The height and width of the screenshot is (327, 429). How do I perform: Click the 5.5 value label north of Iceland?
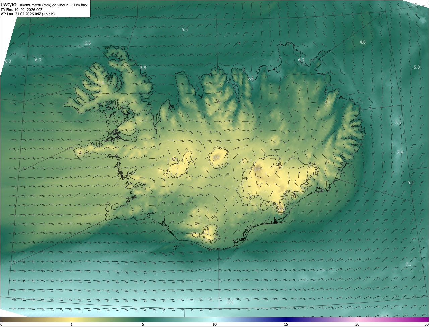(185, 30)
